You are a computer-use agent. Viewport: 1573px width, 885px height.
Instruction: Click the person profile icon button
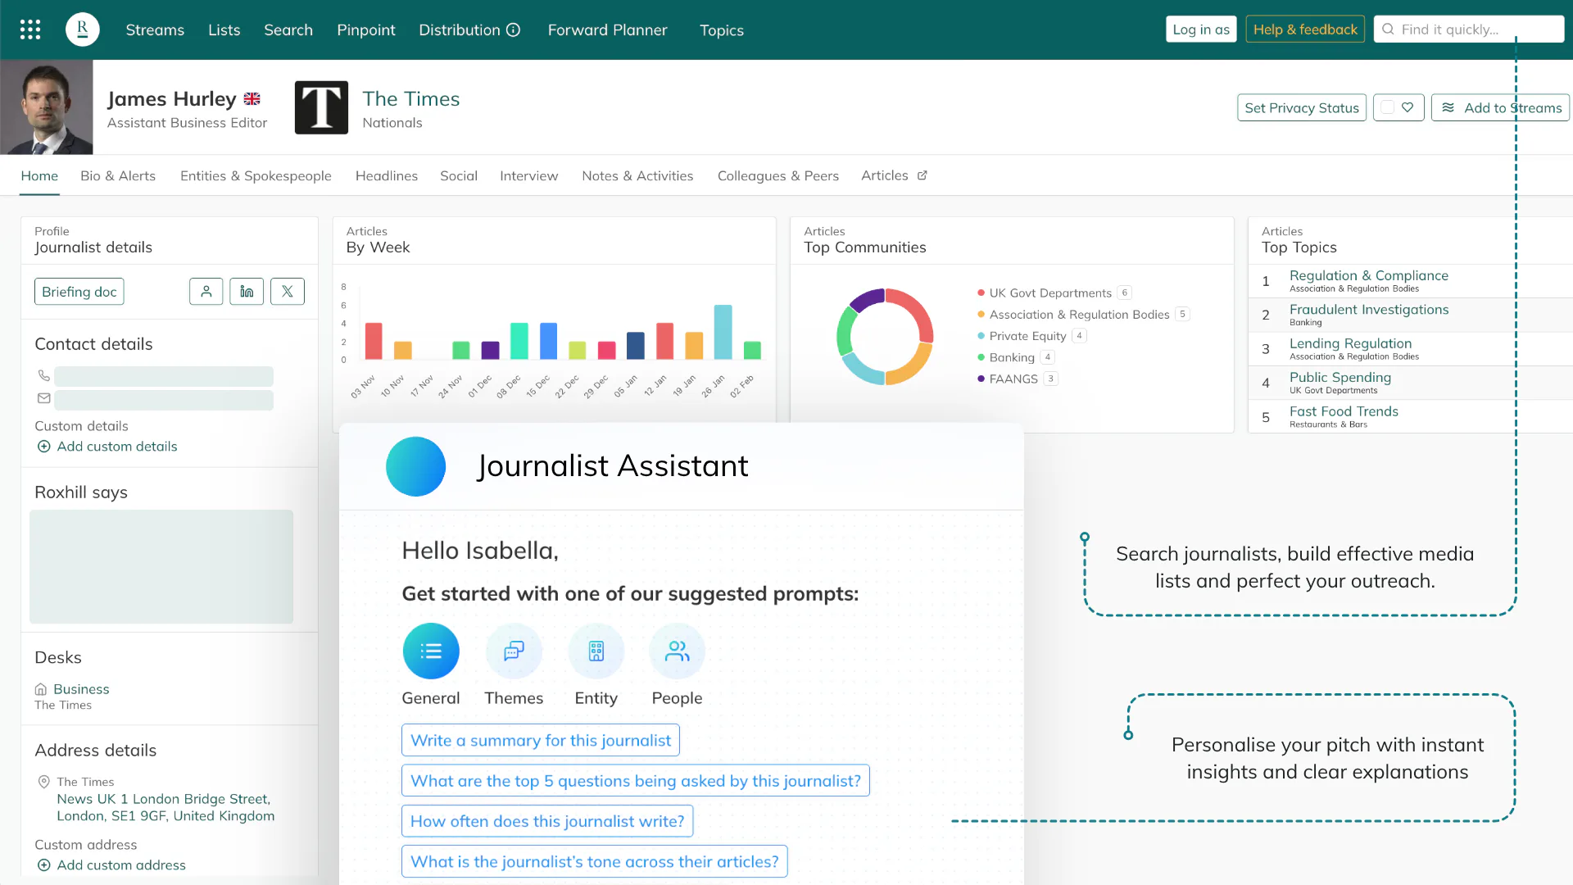(206, 291)
